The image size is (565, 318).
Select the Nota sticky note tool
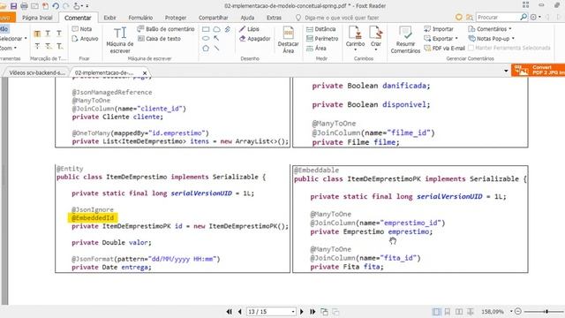(x=82, y=29)
